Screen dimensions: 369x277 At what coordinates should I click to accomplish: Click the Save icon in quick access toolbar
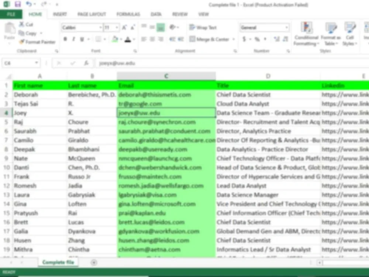17,4
